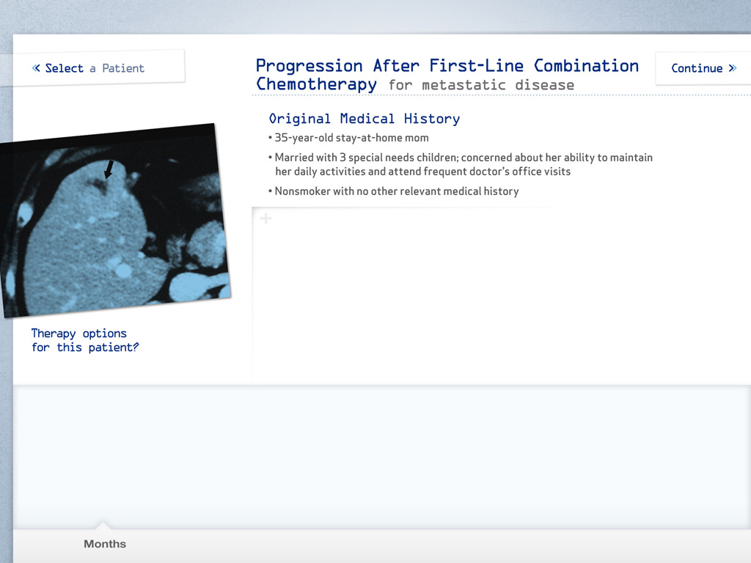Select the '35-year-old stay-at-home mom' bullet

click(351, 138)
